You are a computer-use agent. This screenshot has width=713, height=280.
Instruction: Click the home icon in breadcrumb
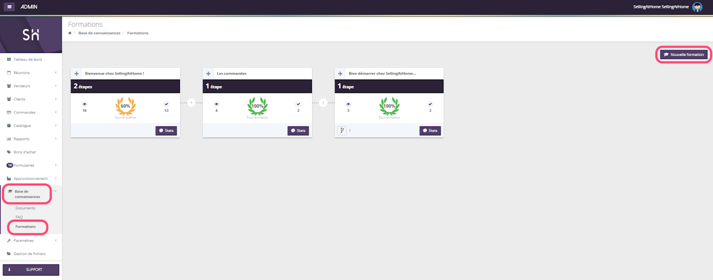(70, 33)
